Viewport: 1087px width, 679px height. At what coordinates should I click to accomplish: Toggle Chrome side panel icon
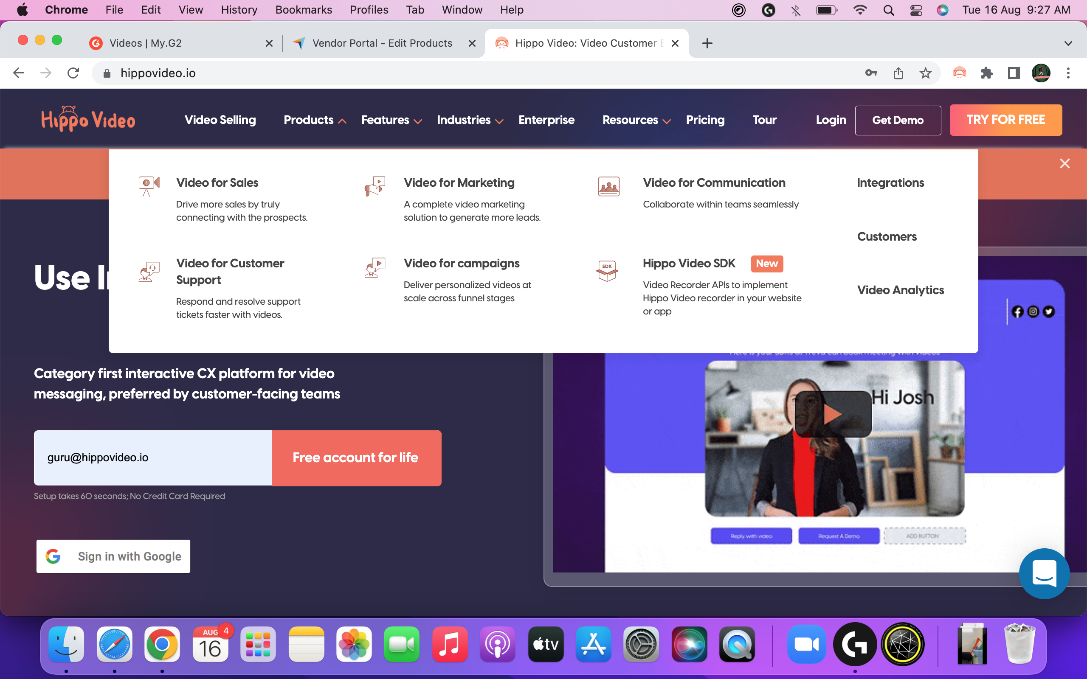(1014, 73)
